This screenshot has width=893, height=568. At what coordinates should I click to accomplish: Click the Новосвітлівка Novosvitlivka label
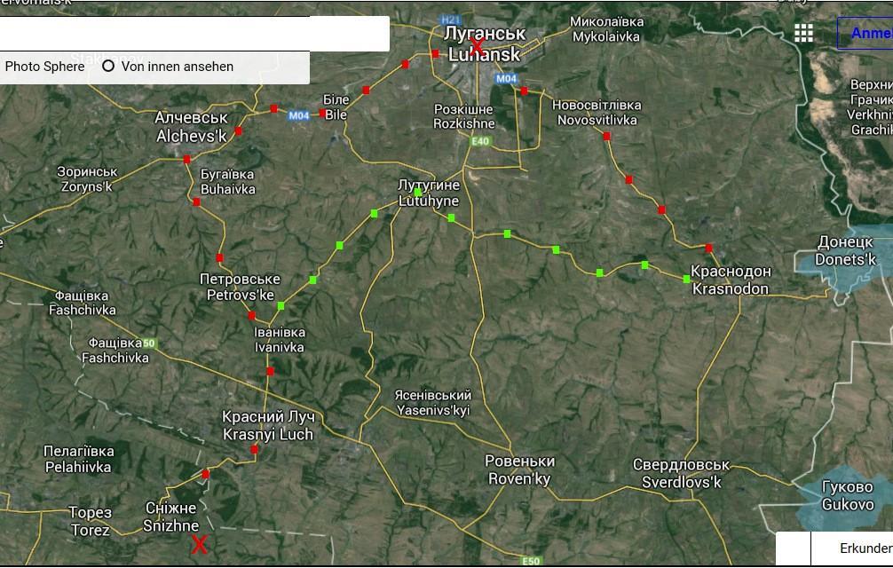click(x=597, y=113)
